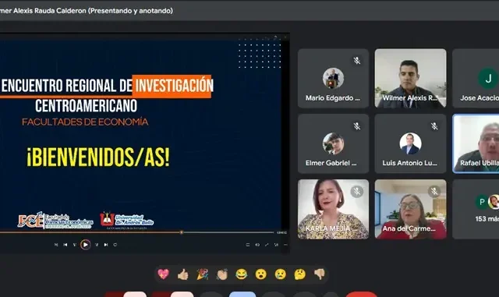
Task: Click Jose Acacio's green J avatar
Action: click(x=489, y=78)
